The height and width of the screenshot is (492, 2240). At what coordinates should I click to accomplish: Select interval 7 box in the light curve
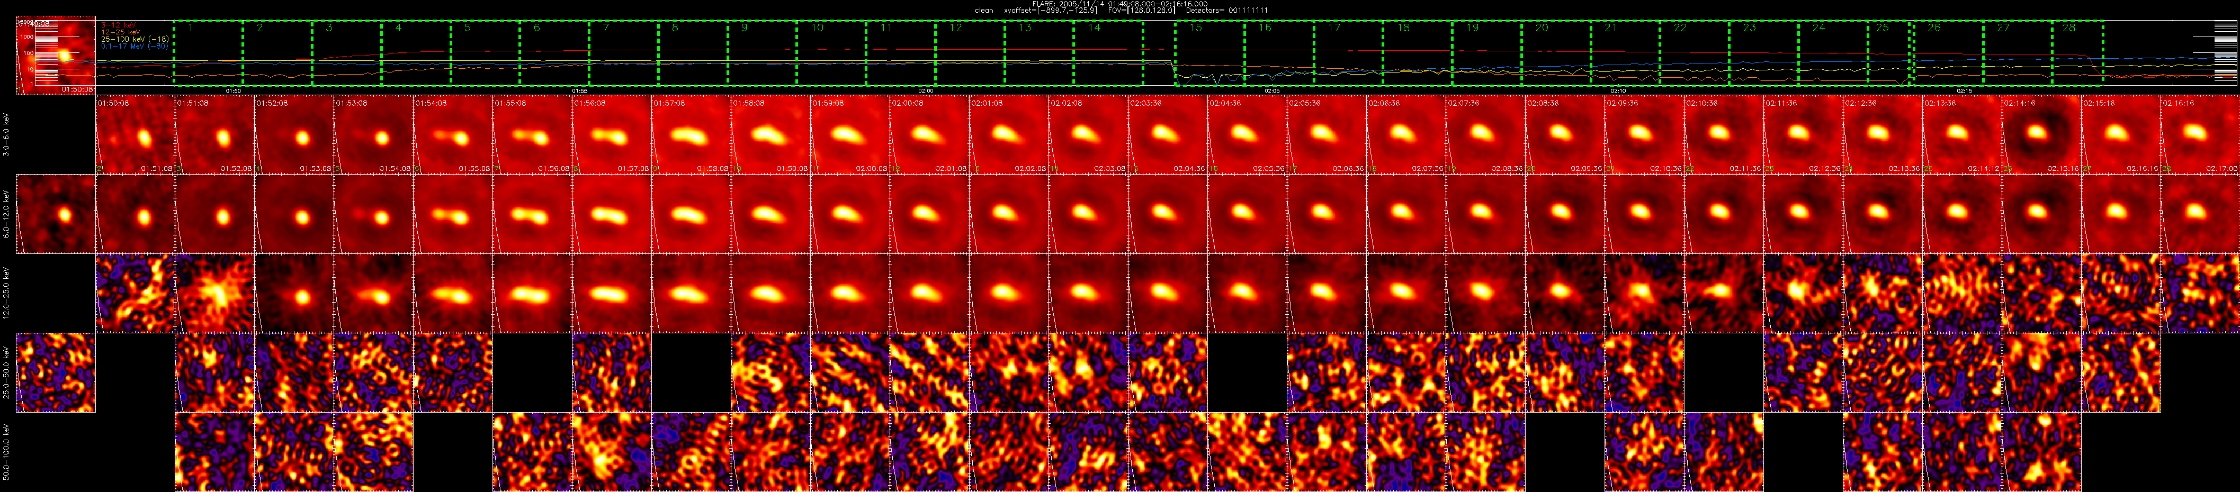click(623, 53)
